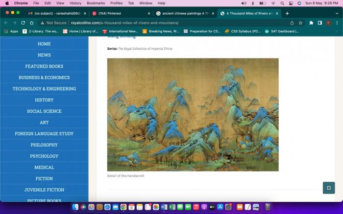
Task: Open the Apps bookmarks shortcut
Action: click(11, 31)
